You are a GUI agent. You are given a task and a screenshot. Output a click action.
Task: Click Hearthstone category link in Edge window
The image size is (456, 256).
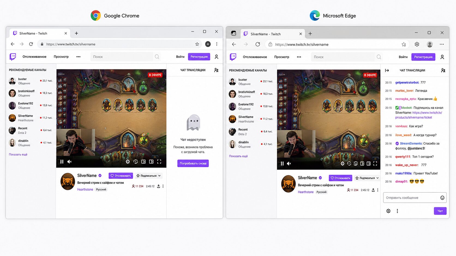coord(306,192)
